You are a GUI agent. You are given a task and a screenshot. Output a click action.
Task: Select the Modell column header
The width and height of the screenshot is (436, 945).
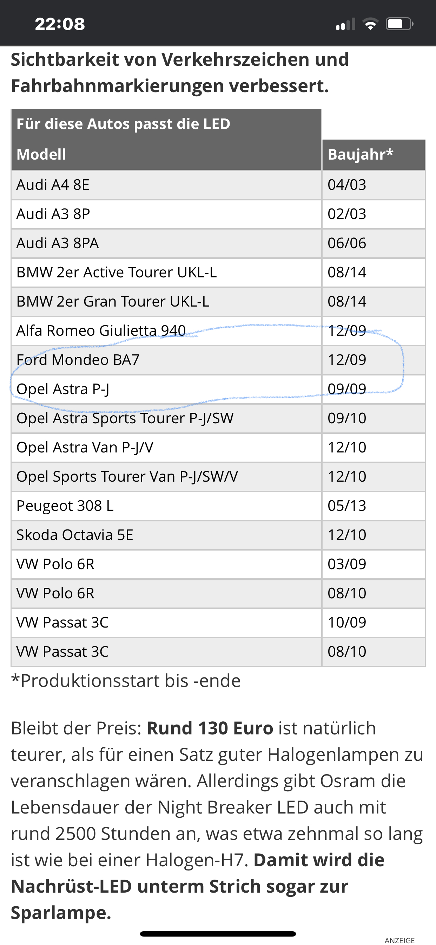click(x=41, y=154)
